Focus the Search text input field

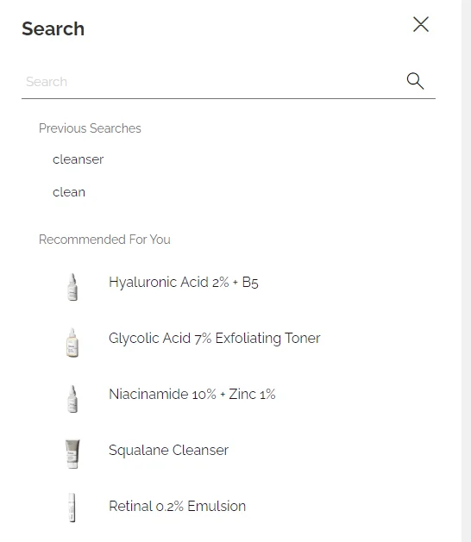[x=211, y=82]
